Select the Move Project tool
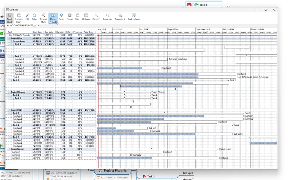This screenshot has width=288, height=180. tap(53, 17)
